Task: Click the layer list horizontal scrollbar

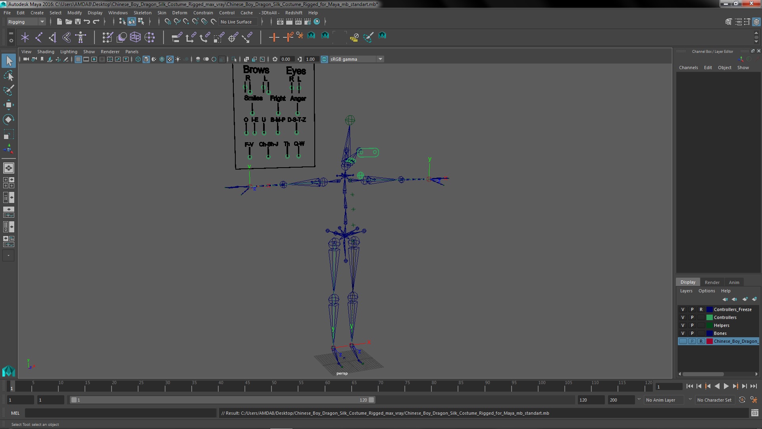Action: pos(703,374)
